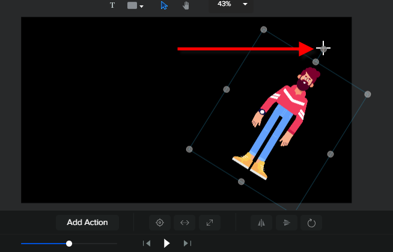Select the Text tool

coord(112,5)
